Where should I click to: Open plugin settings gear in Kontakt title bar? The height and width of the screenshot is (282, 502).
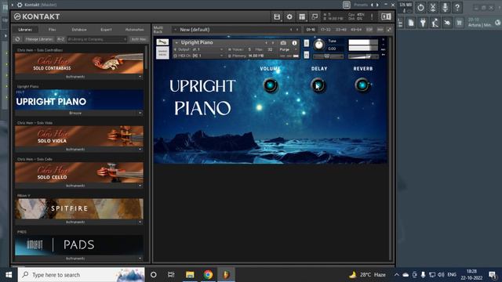20,5
